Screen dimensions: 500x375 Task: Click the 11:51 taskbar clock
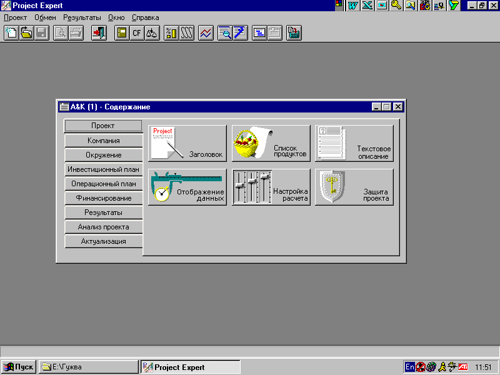coord(483,367)
